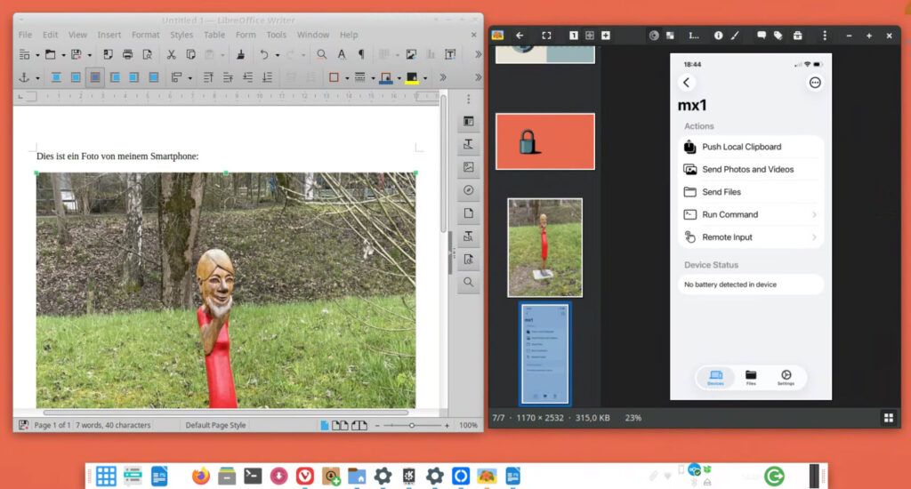911x489 pixels.
Task: Toggle fullscreen in the image viewer
Action: pyautogui.click(x=546, y=36)
